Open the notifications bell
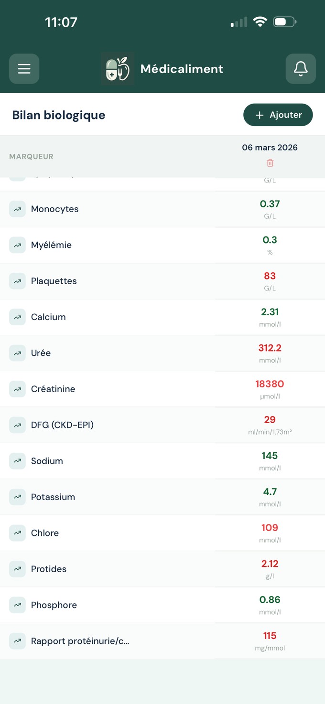Viewport: 325px width, 704px height. 301,69
